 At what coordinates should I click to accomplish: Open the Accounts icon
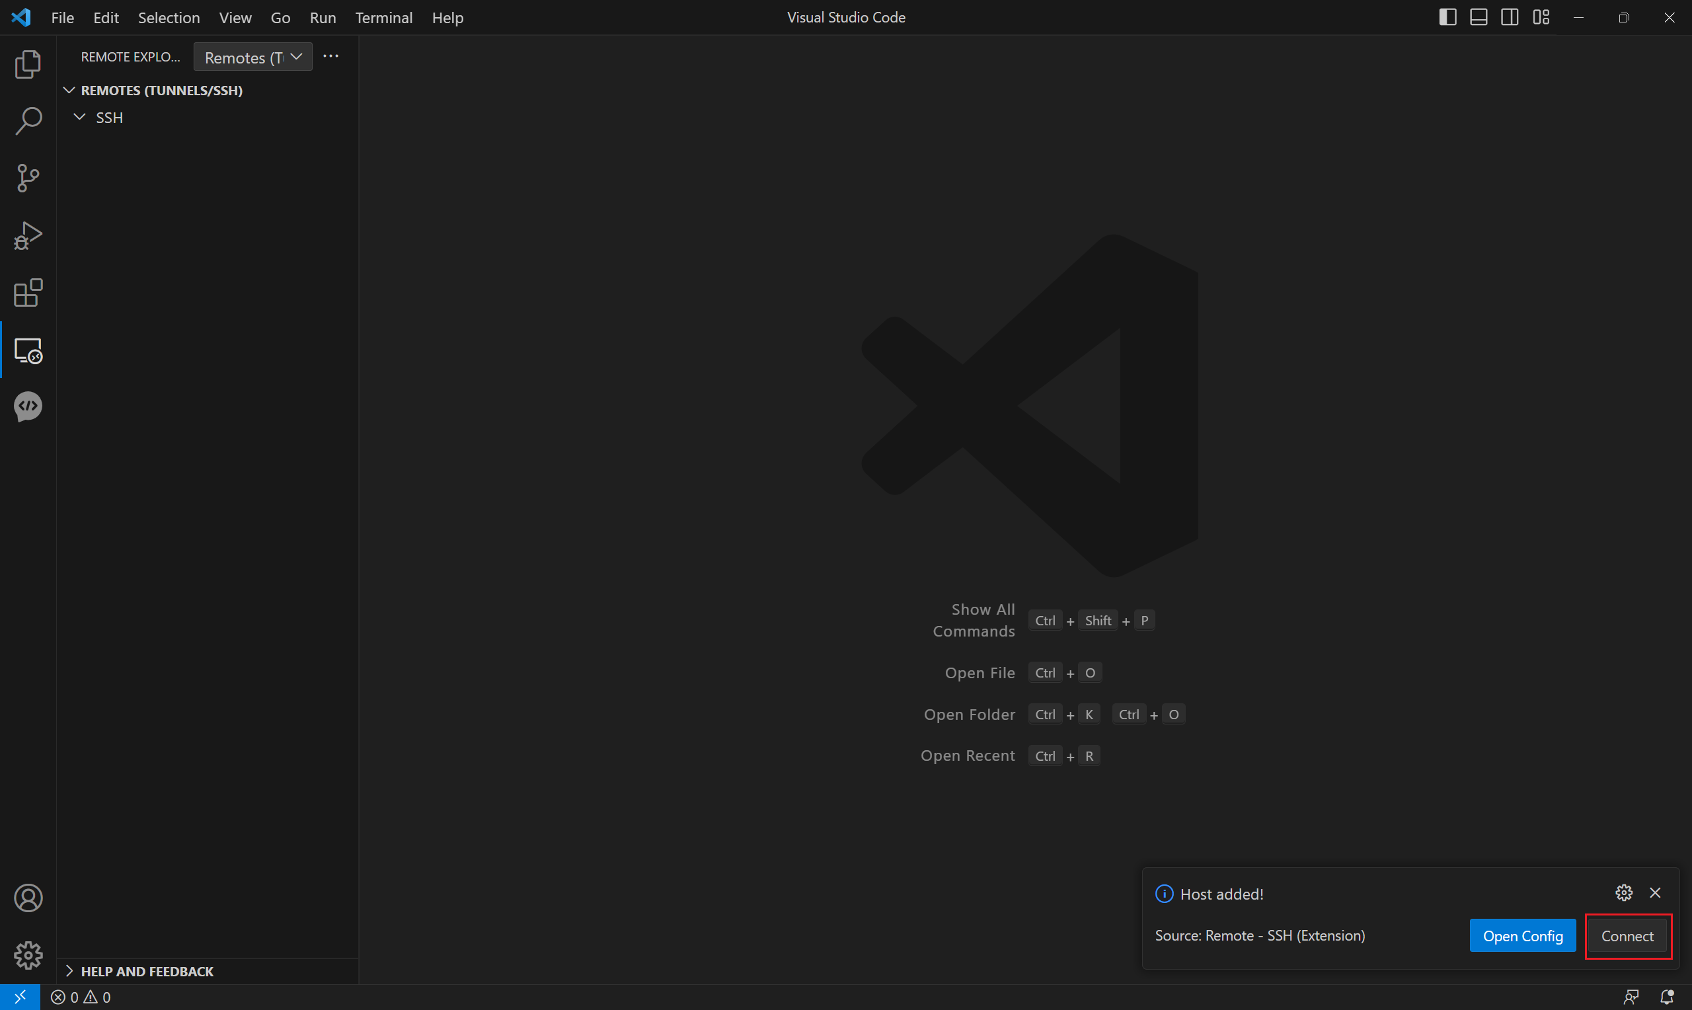coord(28,898)
